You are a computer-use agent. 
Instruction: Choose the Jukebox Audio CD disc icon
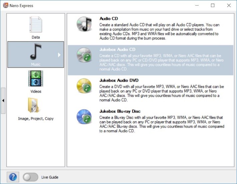coord(83,55)
